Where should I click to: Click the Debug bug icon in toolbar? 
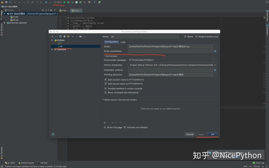(68, 2)
